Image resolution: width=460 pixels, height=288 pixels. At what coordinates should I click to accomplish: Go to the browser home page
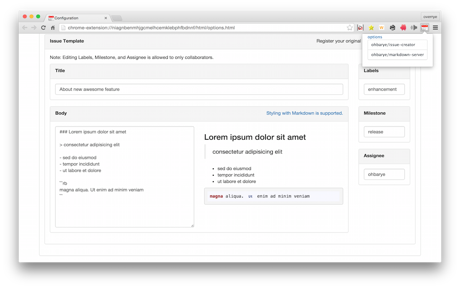pos(53,28)
